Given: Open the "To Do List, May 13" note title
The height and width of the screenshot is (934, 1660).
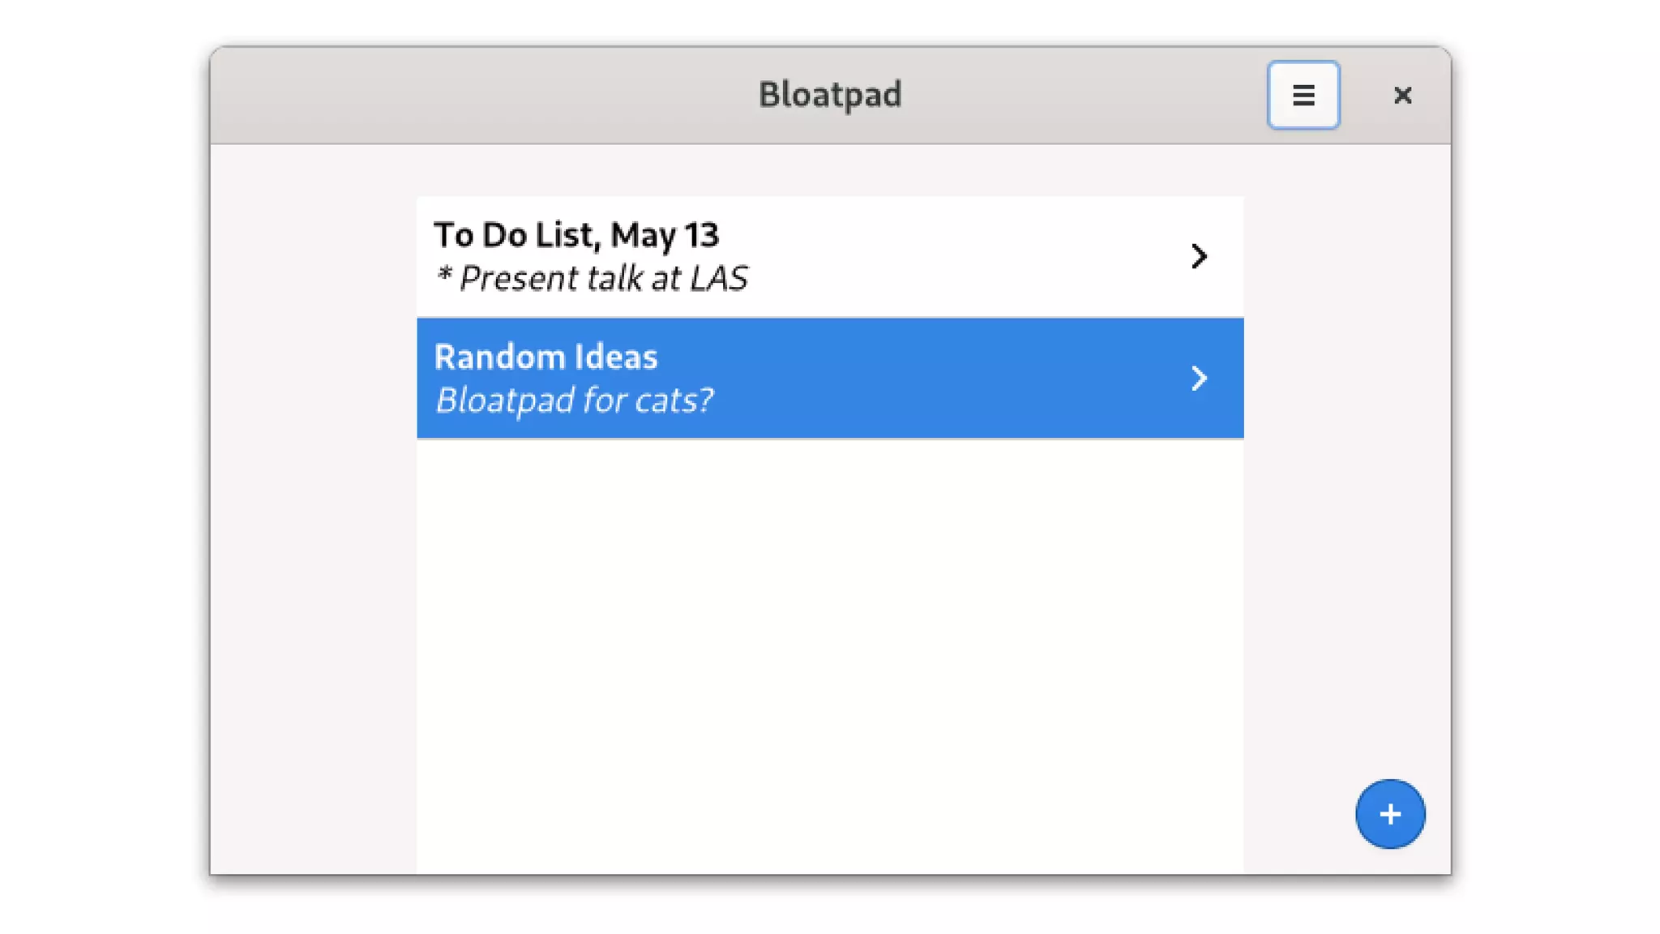Looking at the screenshot, I should [x=575, y=235].
